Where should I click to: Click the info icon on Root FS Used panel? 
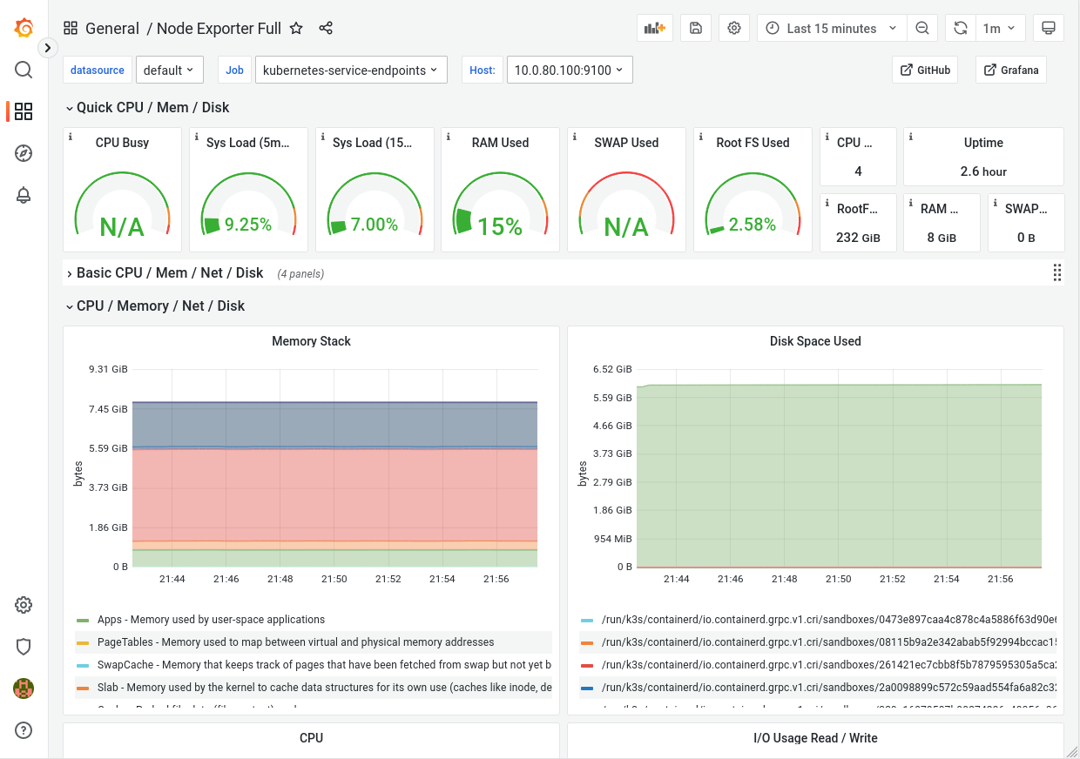(x=701, y=137)
